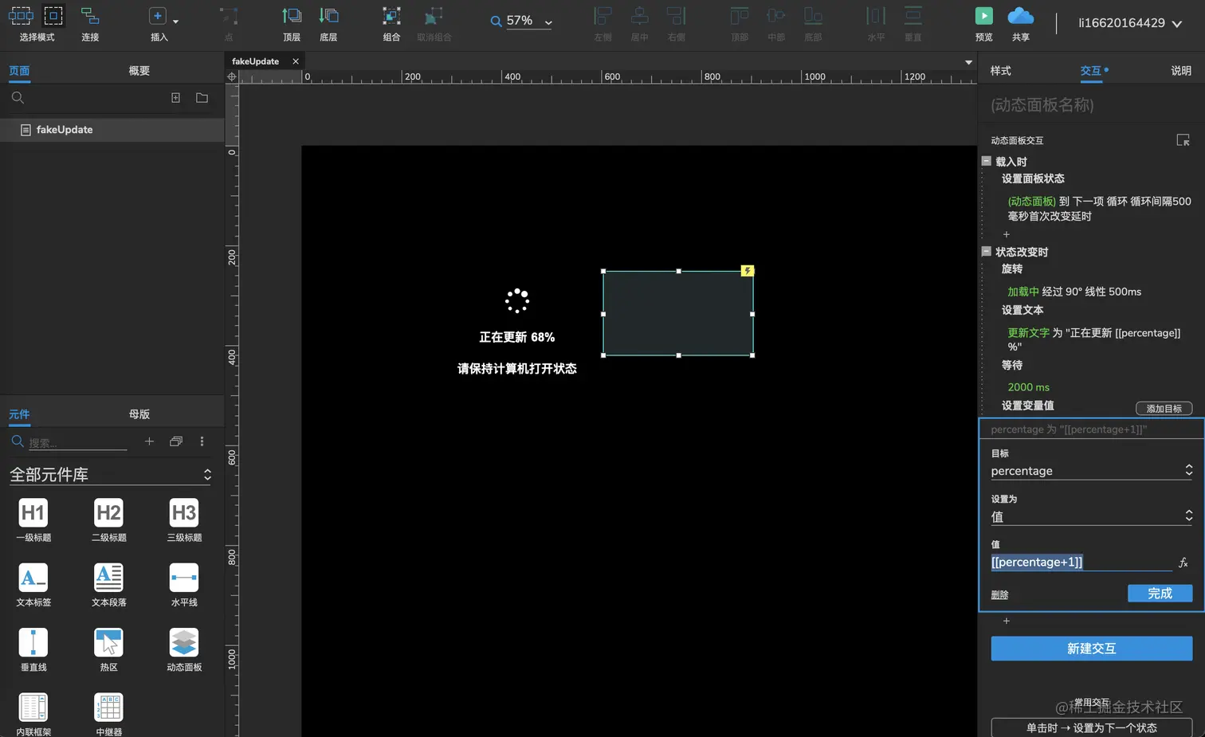The image size is (1205, 737).
Task: Pick the 动态面板 dynamic panel widget
Action: pyautogui.click(x=184, y=649)
